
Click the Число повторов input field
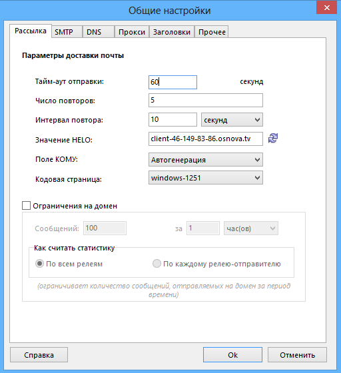click(x=206, y=100)
